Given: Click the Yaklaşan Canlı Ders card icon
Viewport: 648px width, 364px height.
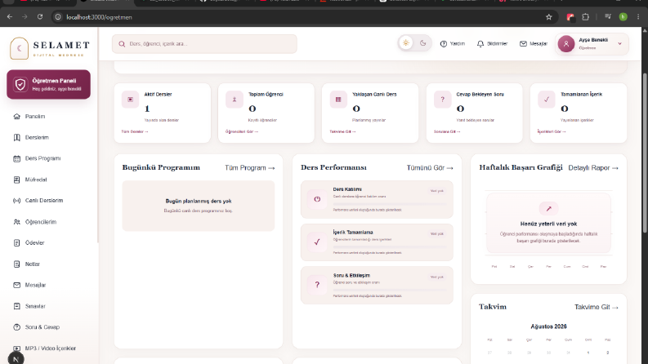Looking at the screenshot, I should coord(338,100).
